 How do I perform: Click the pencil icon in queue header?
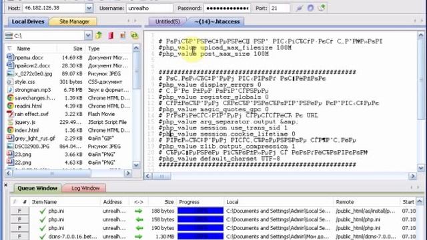[15, 201]
